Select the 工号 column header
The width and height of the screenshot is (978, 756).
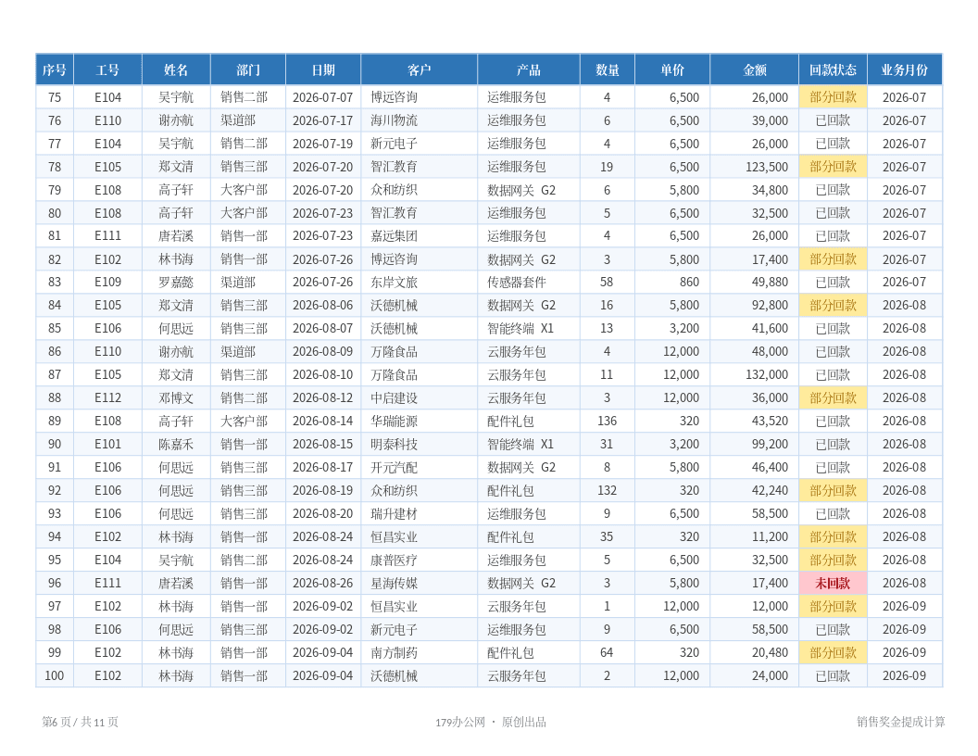[x=107, y=69]
